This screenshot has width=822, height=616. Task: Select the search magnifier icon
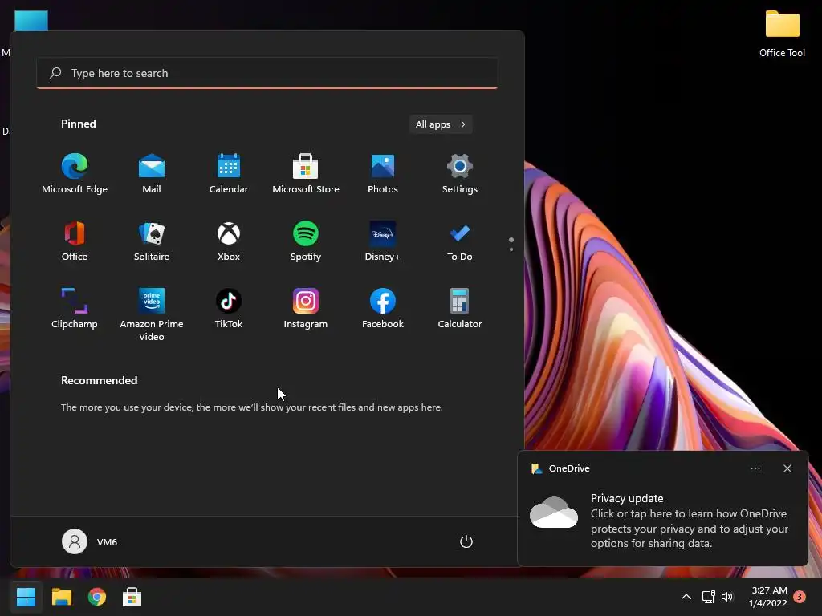click(55, 73)
